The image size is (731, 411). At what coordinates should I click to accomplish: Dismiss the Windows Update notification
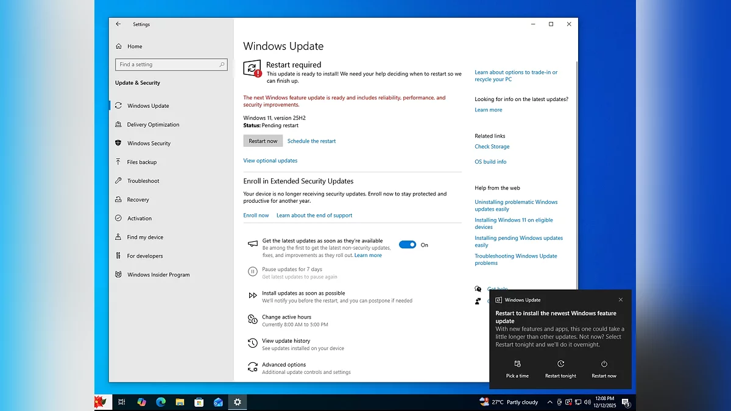tap(621, 300)
